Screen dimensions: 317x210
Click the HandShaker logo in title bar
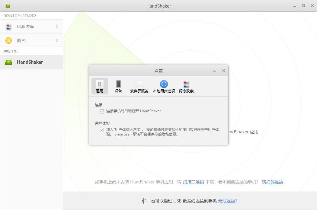click(8, 6)
